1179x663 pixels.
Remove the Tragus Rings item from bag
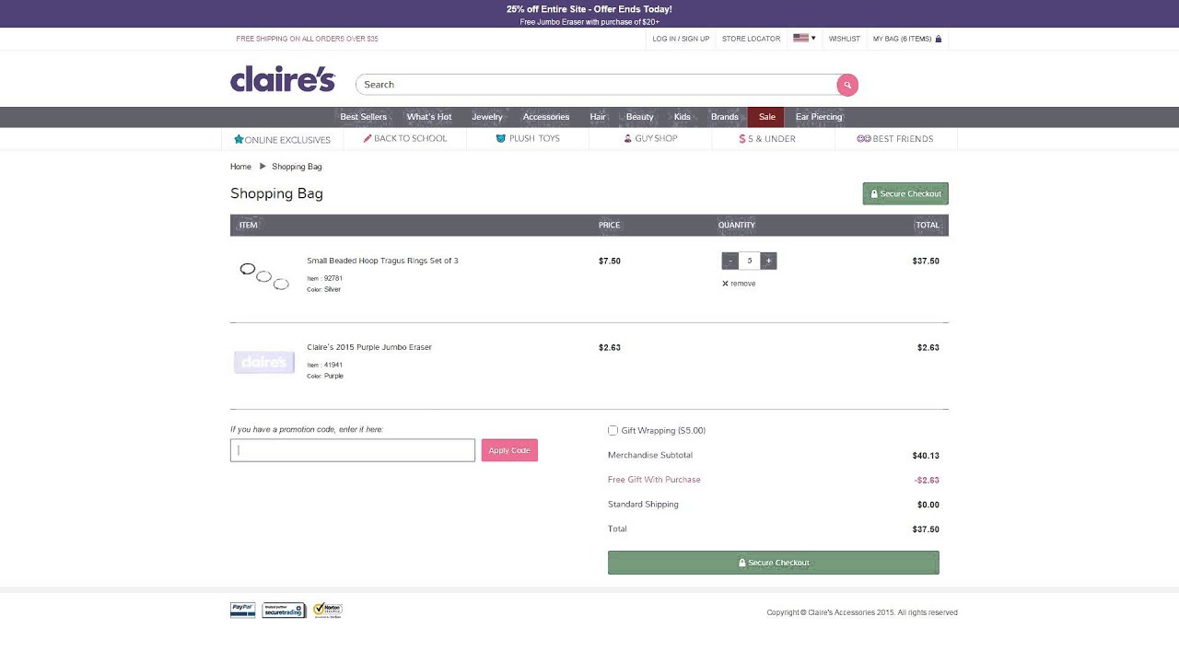pos(739,284)
